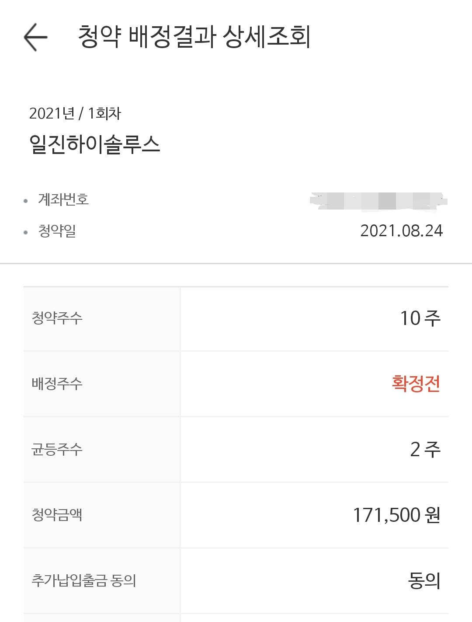Viewport: 472px width, 622px height.
Task: Click the 청약일 label
Action: (57, 231)
